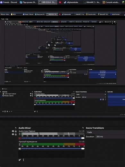Screen dimensions: 125x167
Task: Open source properties gear in mid-sized Sources panel
Action: point(7,111)
